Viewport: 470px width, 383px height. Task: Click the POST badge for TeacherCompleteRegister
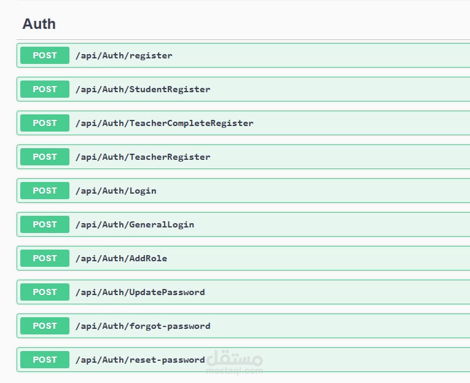pyautogui.click(x=45, y=123)
